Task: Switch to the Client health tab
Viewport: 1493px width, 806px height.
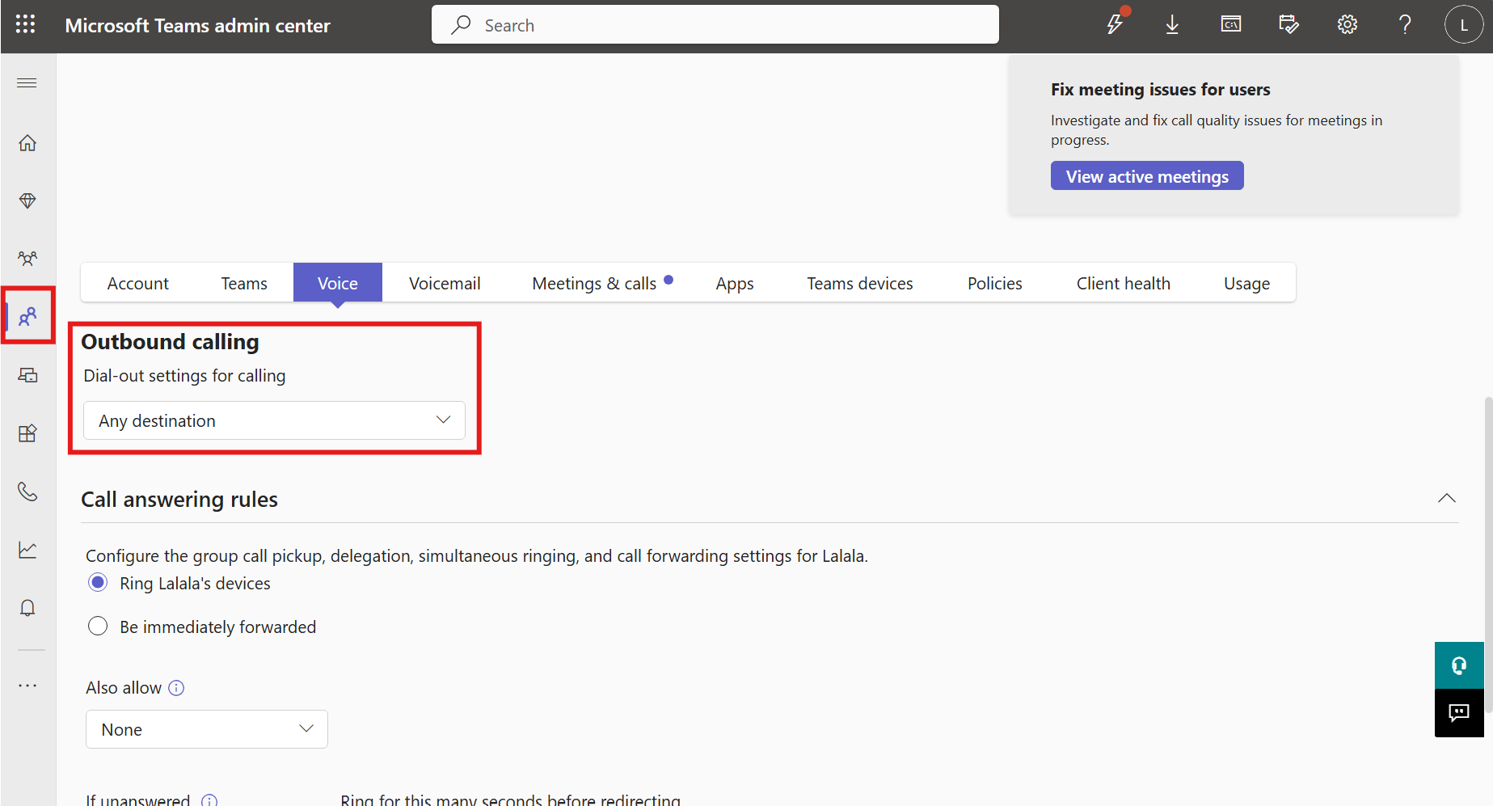Action: pos(1124,283)
